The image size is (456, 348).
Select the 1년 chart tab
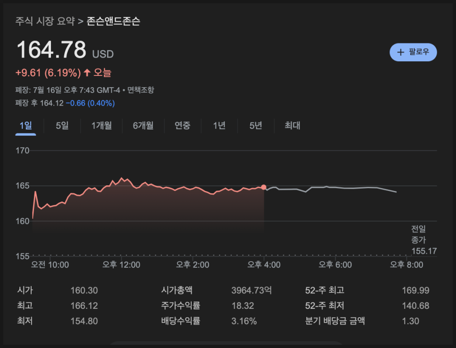coord(220,125)
